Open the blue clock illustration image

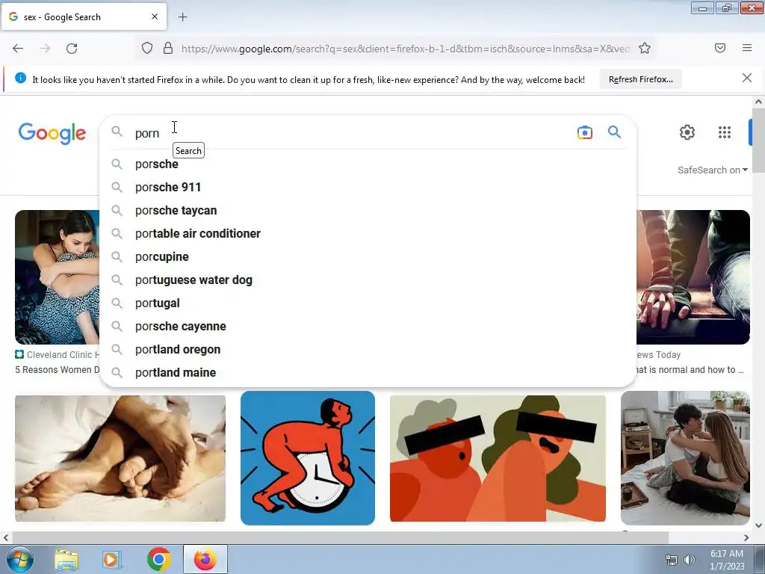(x=308, y=458)
